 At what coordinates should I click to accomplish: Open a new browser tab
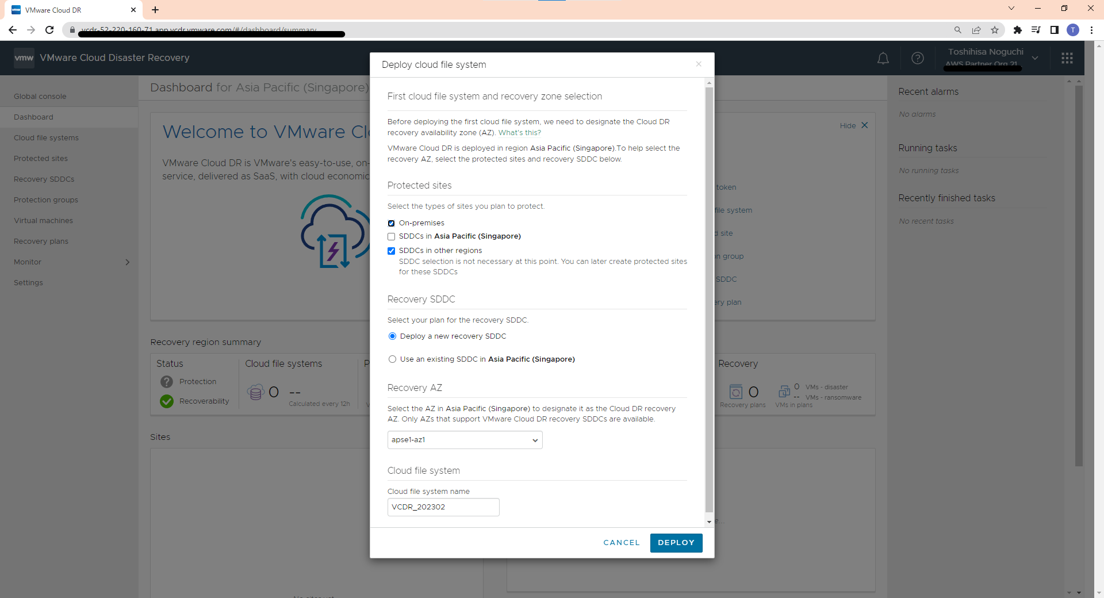[155, 10]
